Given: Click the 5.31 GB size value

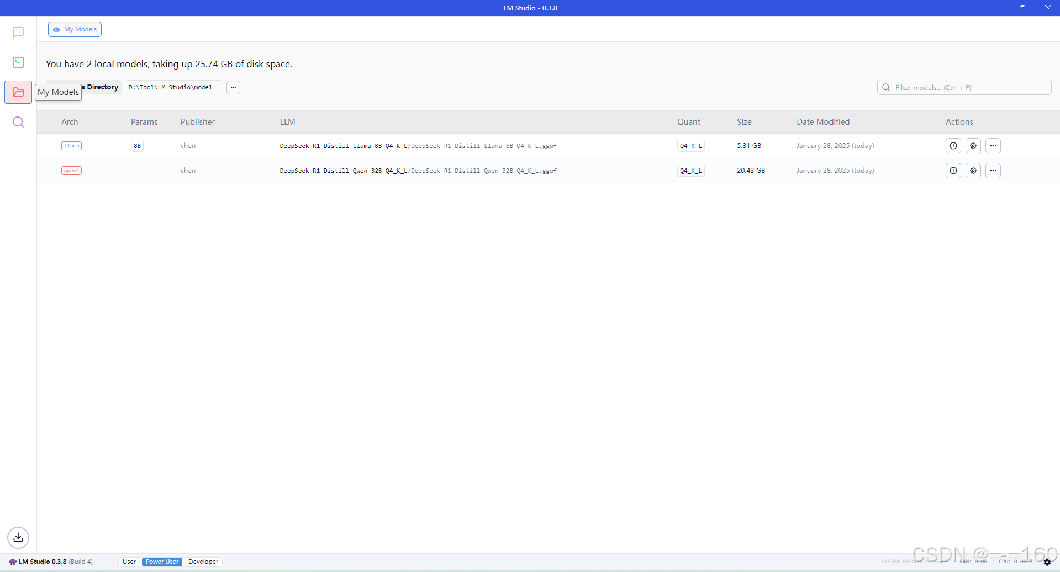Looking at the screenshot, I should point(749,146).
